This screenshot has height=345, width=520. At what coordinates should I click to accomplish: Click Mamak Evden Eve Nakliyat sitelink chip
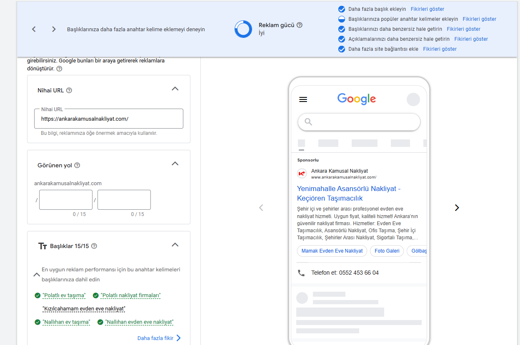tap(332, 251)
